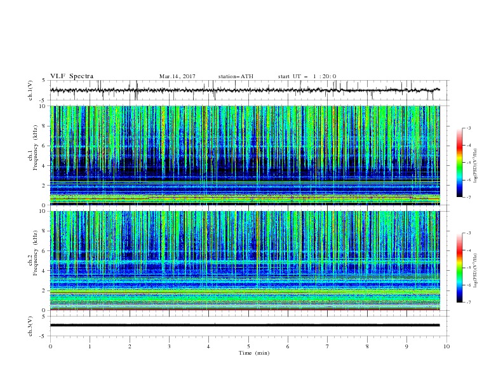Screen dimensions: 503x389
Task: Select the ch.2 "Frequency (kHz)" axis label
Action: (x=36, y=253)
